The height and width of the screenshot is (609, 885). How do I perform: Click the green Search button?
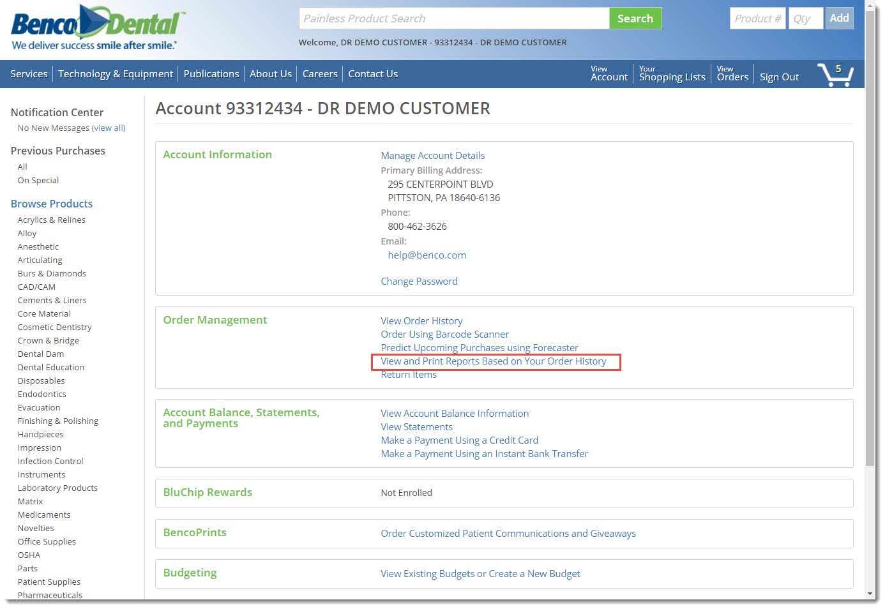635,19
